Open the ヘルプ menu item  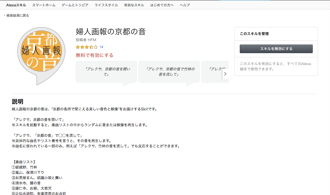tap(185, 5)
